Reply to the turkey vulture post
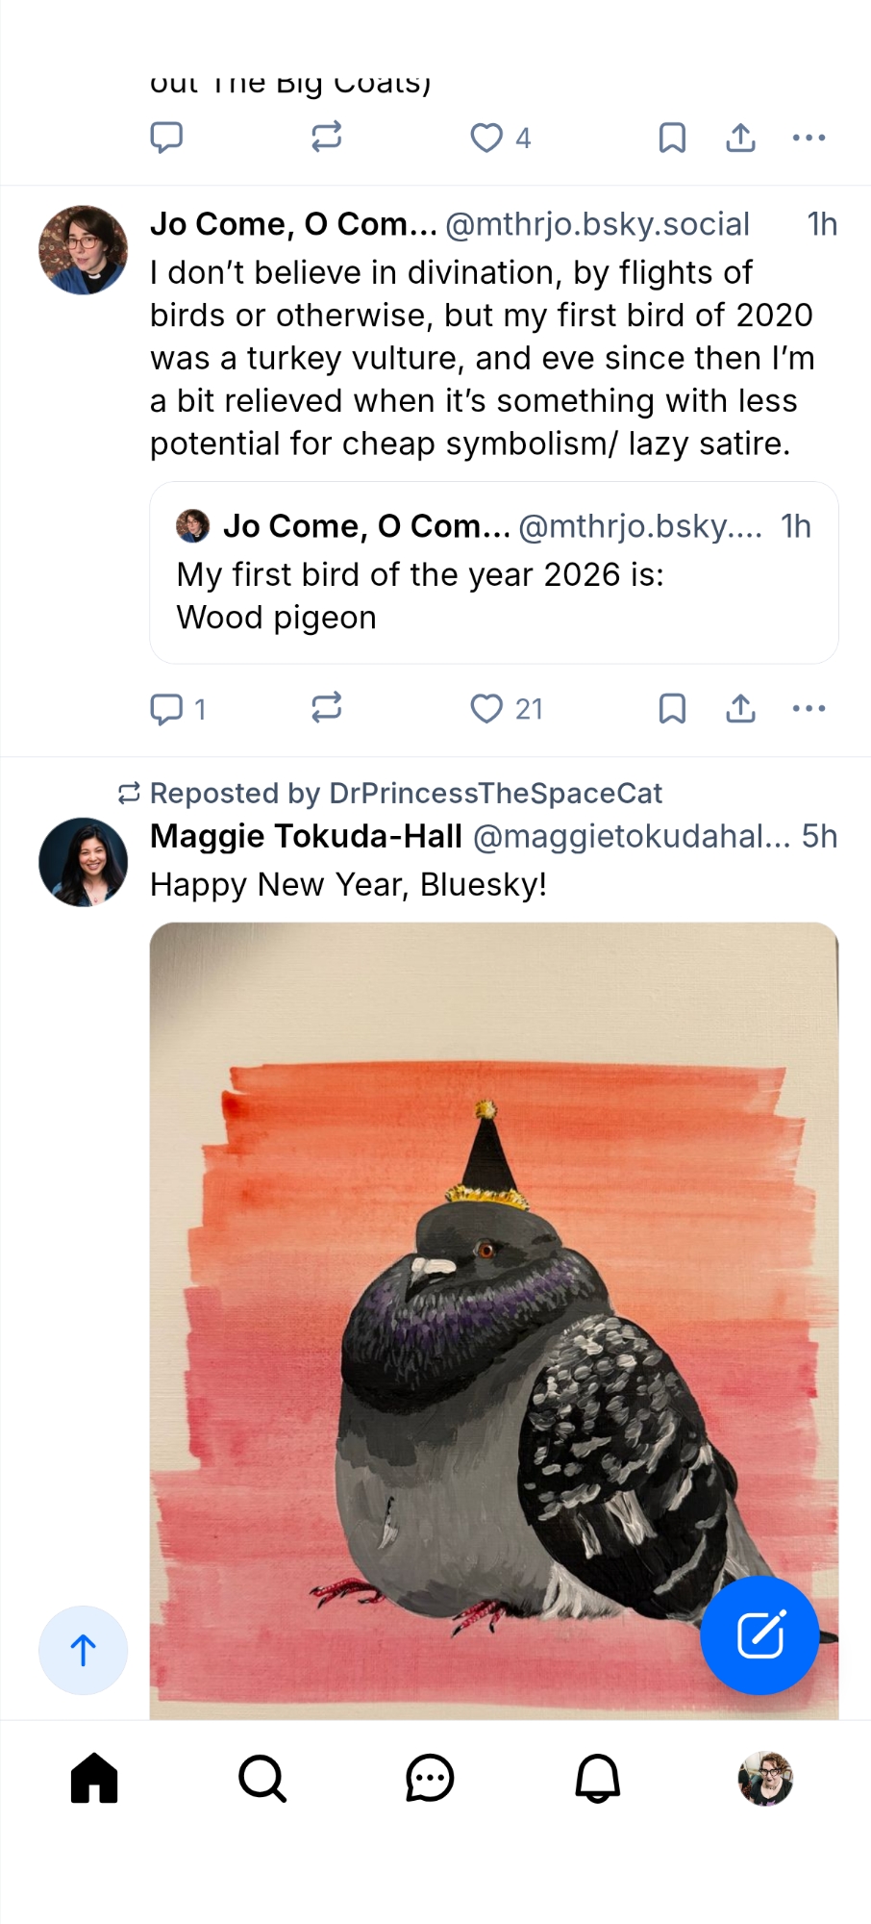 (166, 709)
